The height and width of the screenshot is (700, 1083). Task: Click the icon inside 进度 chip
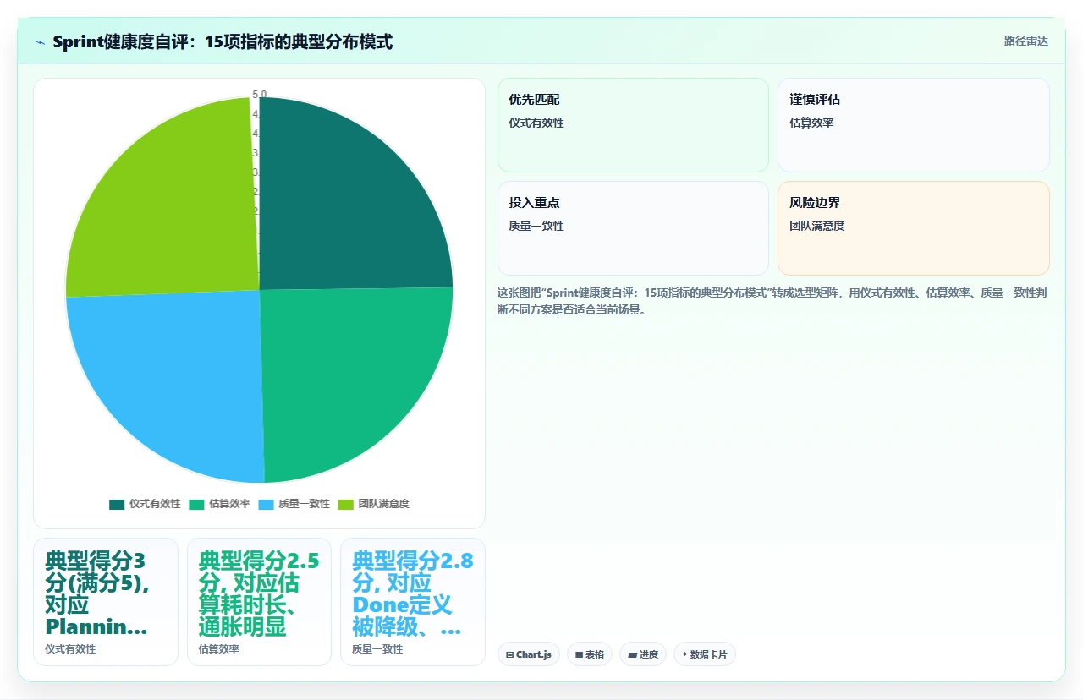(x=633, y=655)
